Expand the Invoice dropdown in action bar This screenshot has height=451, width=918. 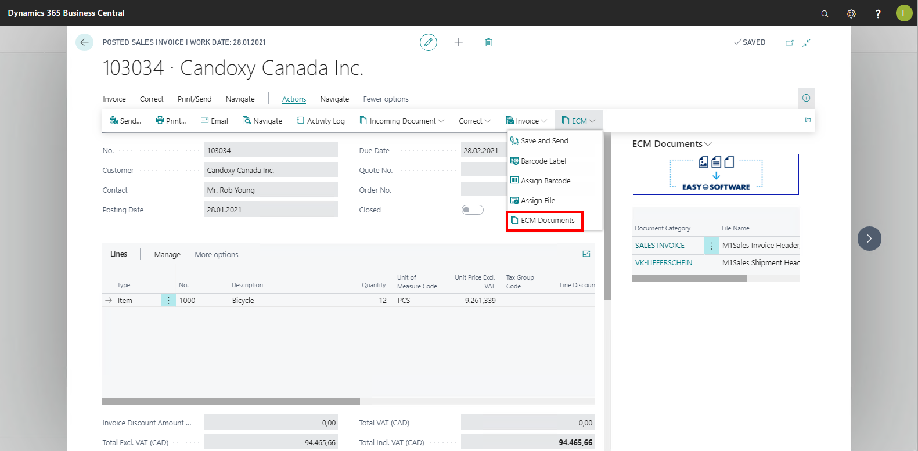click(x=526, y=121)
